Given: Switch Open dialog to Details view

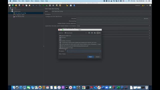Looking at the screenshot, I should (x=100, y=33).
